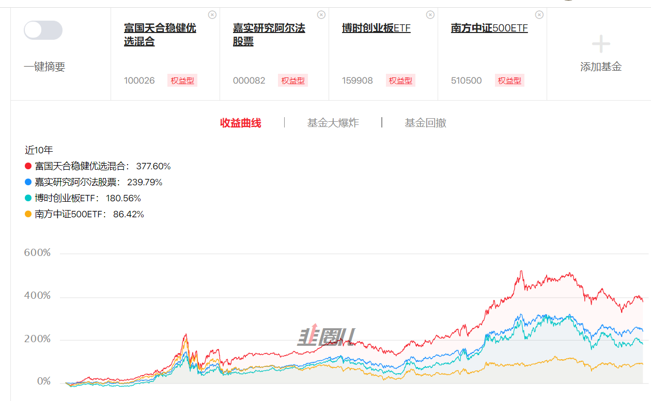Click fund code 510500

point(467,81)
